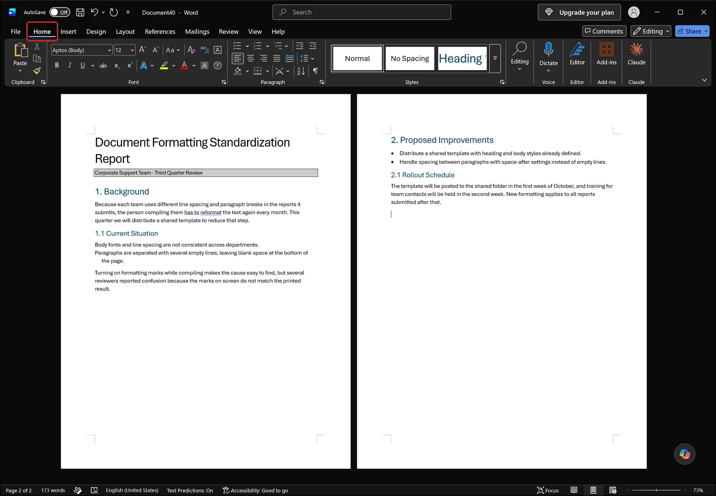
Task: Toggle show/hide paragraph marks
Action: 315,71
